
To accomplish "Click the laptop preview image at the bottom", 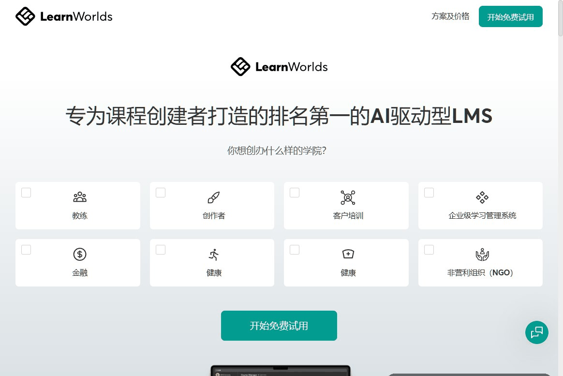I will click(x=280, y=371).
